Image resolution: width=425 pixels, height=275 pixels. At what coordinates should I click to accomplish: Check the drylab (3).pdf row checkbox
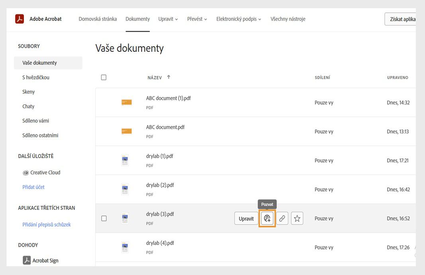(x=104, y=218)
